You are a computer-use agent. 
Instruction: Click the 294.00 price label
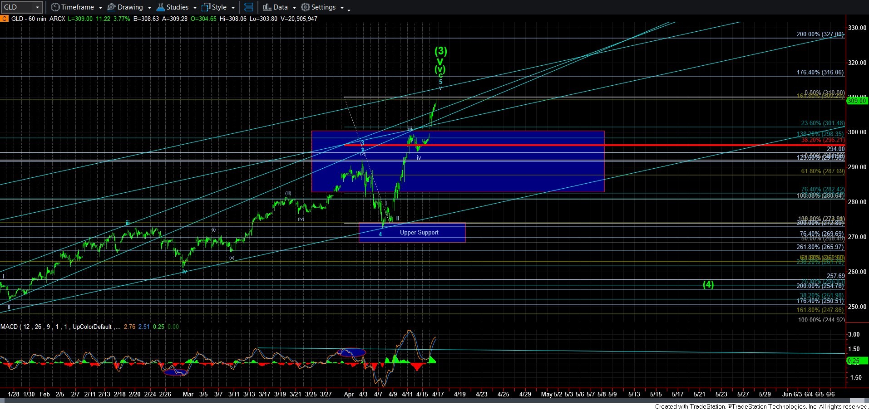pyautogui.click(x=835, y=149)
